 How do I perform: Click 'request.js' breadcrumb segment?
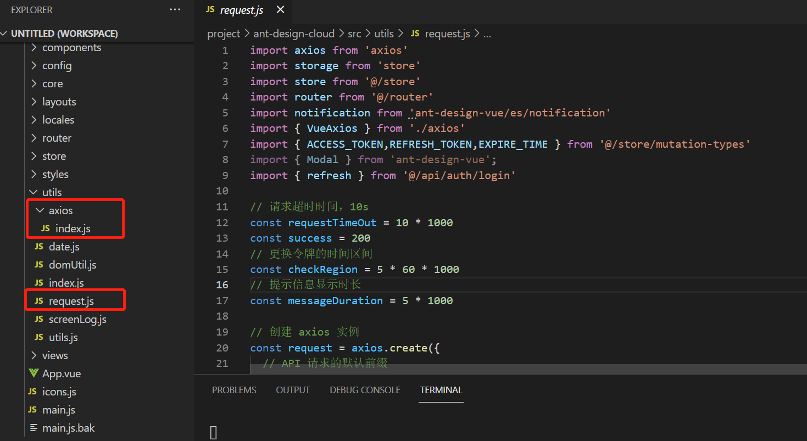(447, 34)
